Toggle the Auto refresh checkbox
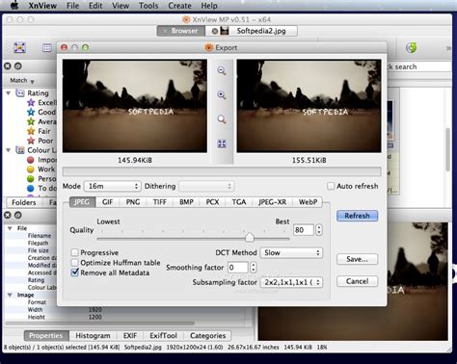The width and height of the screenshot is (457, 364). coord(331,186)
